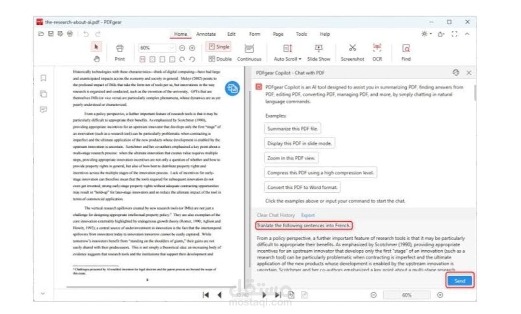This screenshot has width=521, height=314.
Task: Click the fit page view icon
Action: 152,59
